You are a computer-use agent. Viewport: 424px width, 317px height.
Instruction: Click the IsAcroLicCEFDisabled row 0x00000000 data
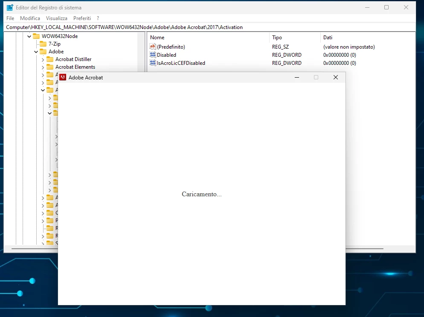pyautogui.click(x=340, y=63)
